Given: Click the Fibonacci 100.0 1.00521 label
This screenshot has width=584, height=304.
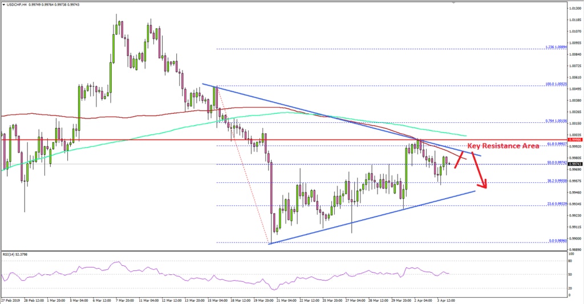Looking at the screenshot, I should tap(556, 84).
